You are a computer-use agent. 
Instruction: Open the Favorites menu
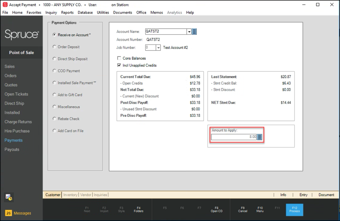click(x=34, y=13)
